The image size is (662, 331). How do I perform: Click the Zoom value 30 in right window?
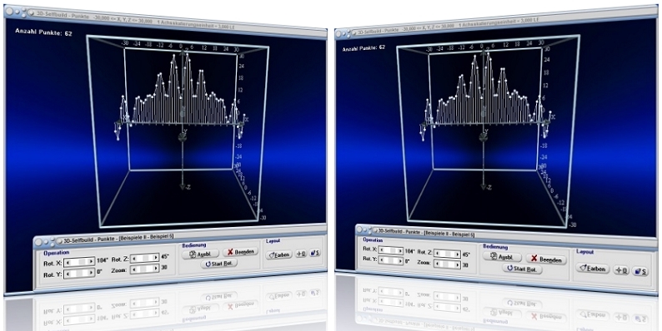click(466, 265)
